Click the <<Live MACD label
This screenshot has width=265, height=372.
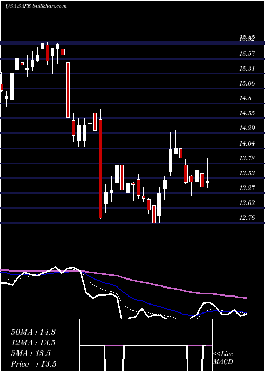tap(223, 358)
